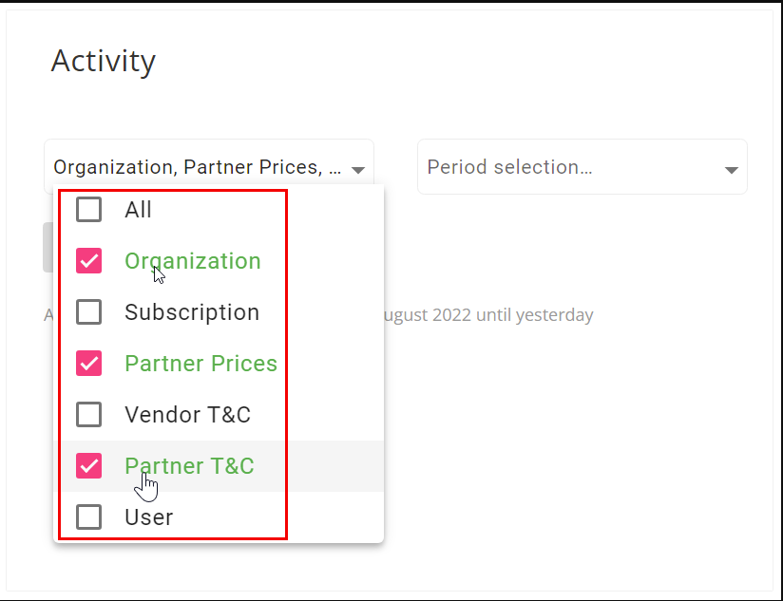
Task: Choose the User option label
Action: (149, 517)
